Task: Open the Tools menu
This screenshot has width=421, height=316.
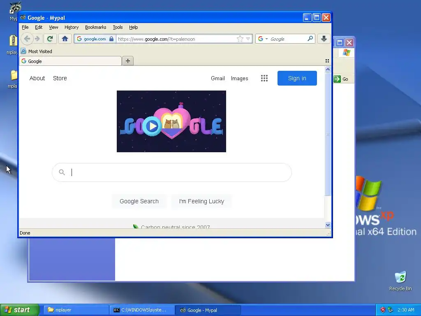Action: pos(118,27)
